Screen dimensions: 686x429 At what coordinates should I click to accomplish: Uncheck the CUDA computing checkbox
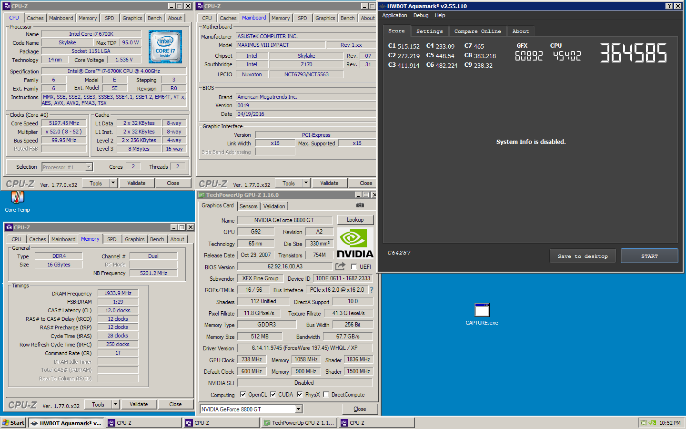273,395
